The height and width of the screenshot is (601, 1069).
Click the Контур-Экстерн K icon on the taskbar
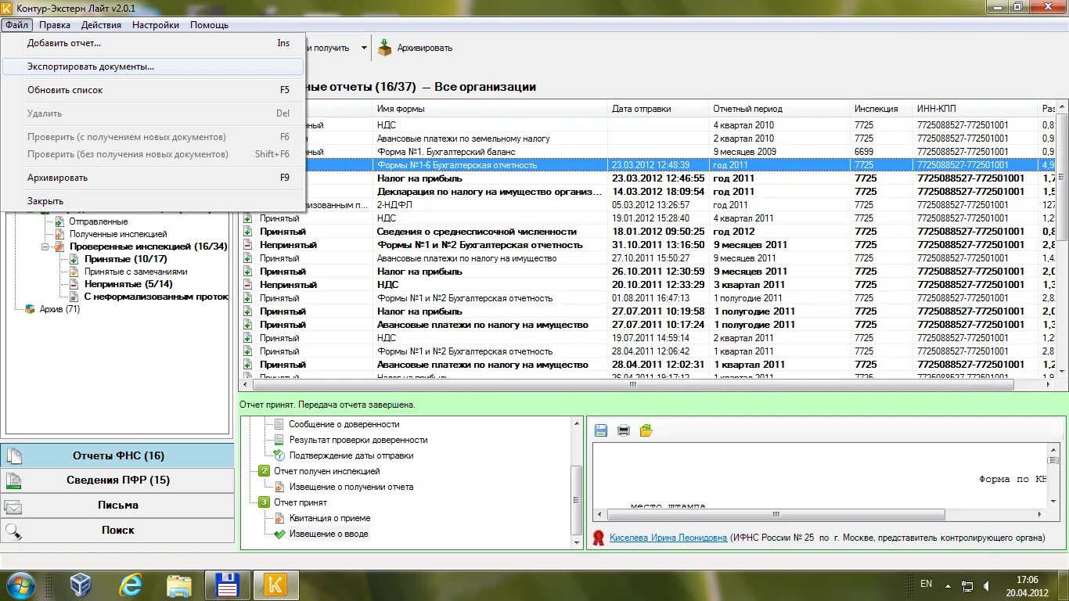[x=275, y=585]
